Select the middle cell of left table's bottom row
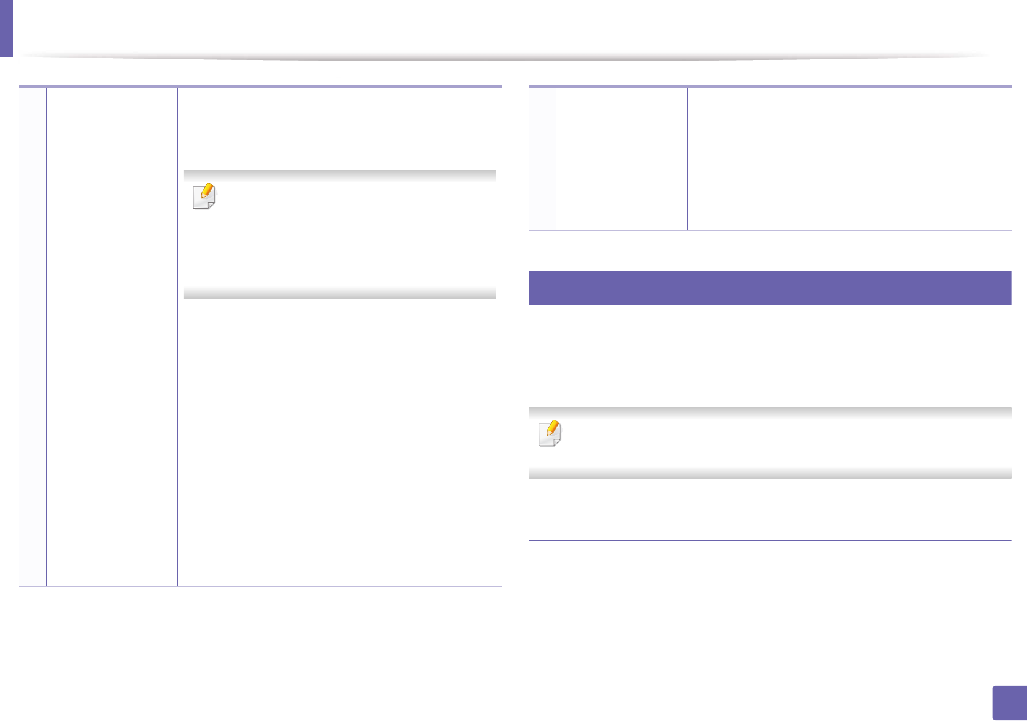The height and width of the screenshot is (721, 1027). tap(112, 514)
